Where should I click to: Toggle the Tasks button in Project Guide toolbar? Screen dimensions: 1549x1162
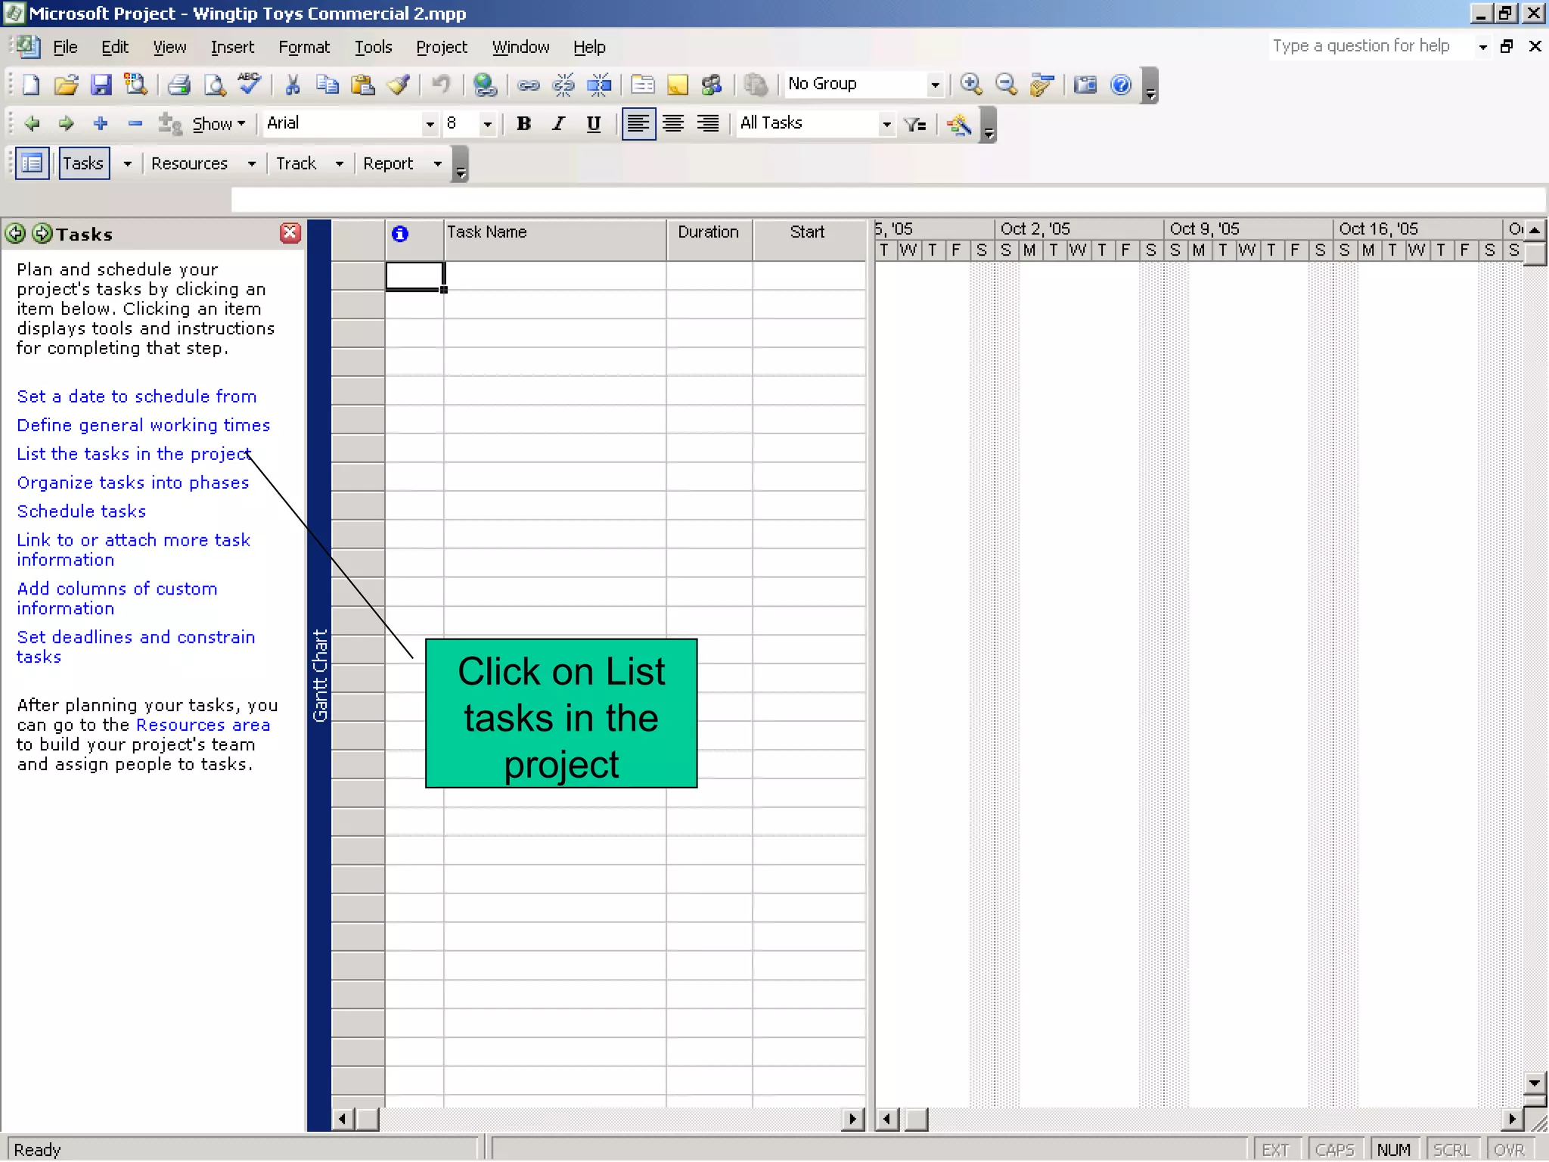[84, 163]
